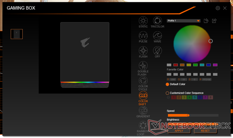Pick the blue preset color swatch
Screen dimensions: 233x138
coord(209,65)
